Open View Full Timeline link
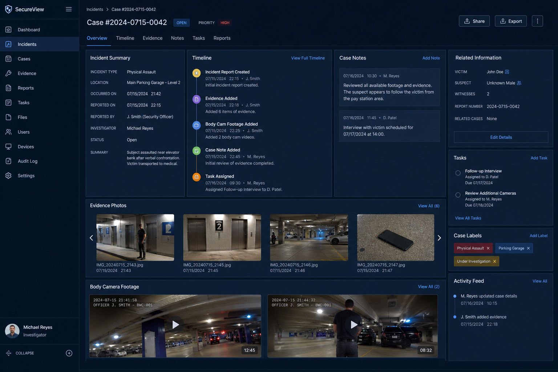Image resolution: width=558 pixels, height=372 pixels. click(308, 58)
